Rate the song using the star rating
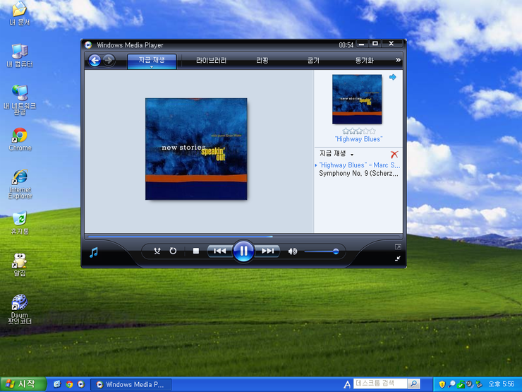 point(359,131)
